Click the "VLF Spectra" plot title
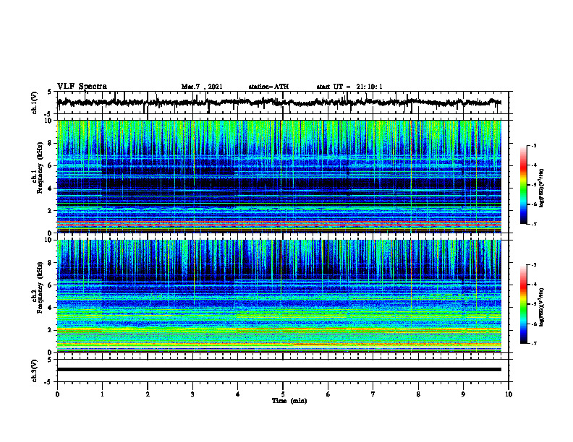This screenshot has height=442, width=573. 82,87
